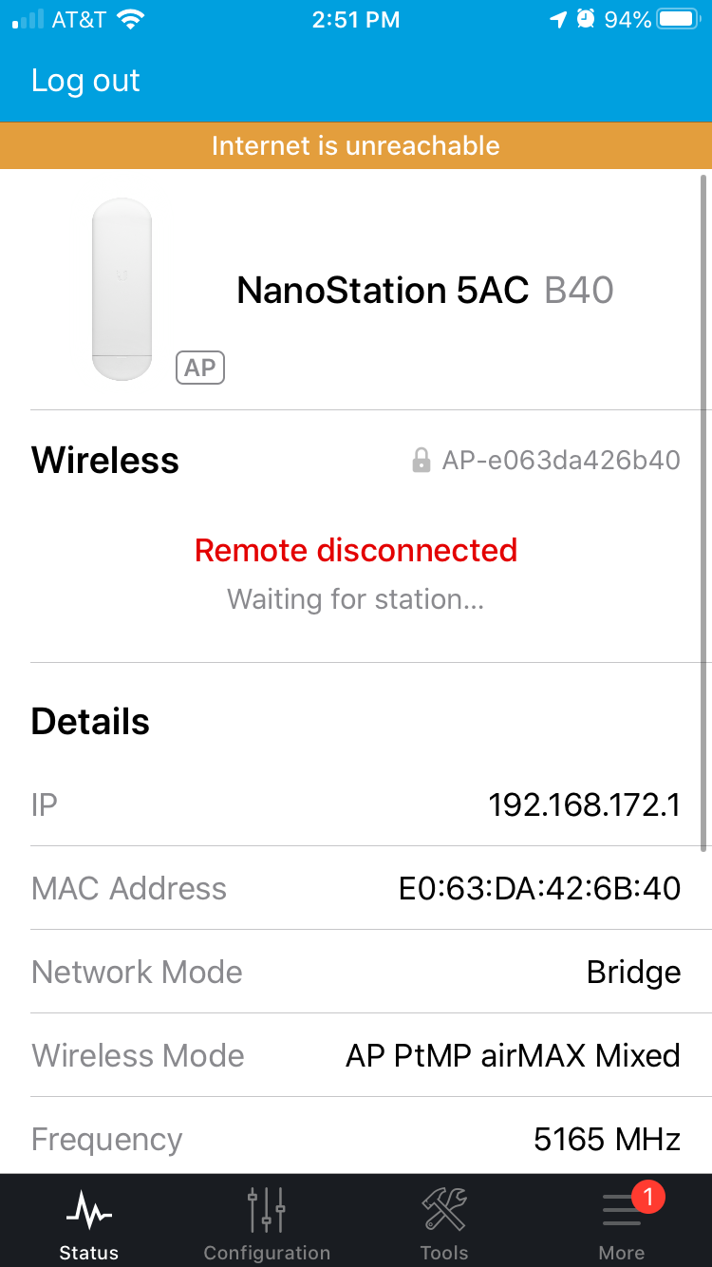712x1267 pixels.
Task: Select the Network Mode Bridge row
Action: [x=356, y=973]
